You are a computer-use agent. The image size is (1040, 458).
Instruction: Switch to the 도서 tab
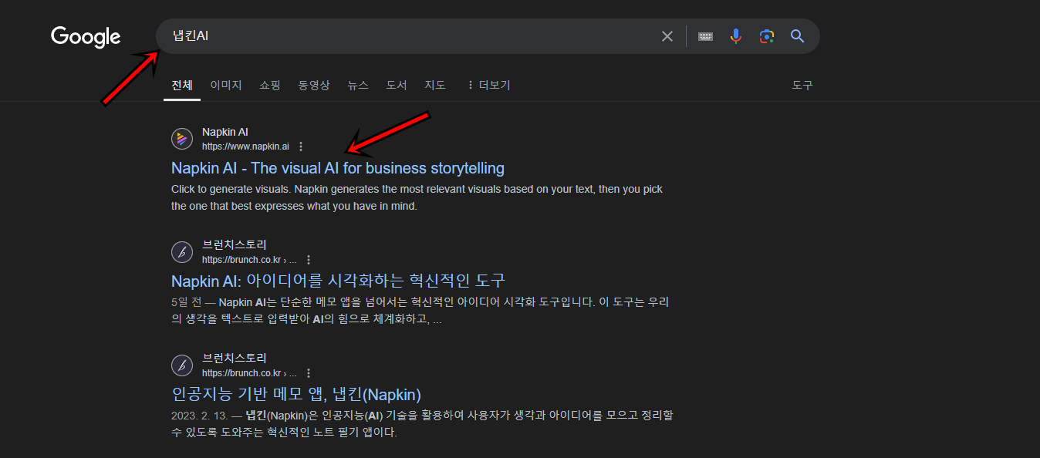click(x=397, y=85)
